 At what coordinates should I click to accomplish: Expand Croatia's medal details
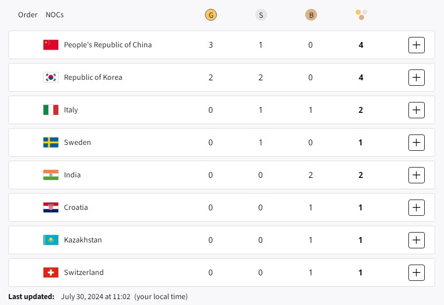coord(416,207)
